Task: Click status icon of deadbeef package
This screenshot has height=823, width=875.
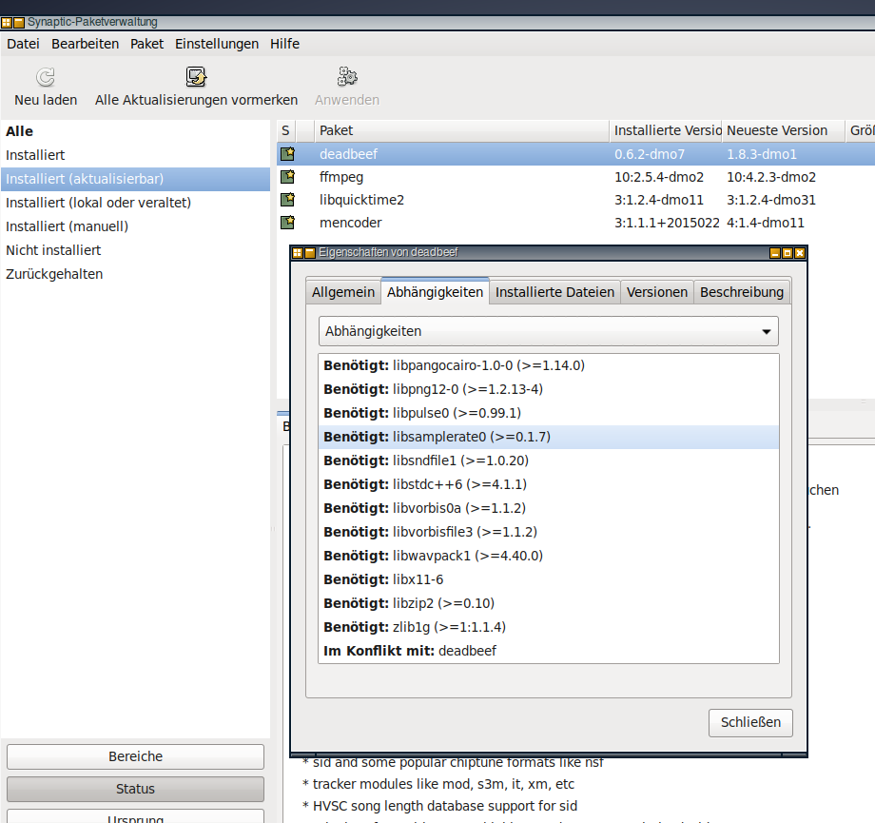Action: click(287, 153)
